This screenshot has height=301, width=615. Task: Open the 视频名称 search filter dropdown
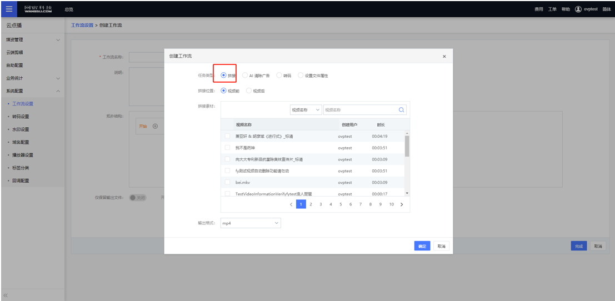click(306, 110)
